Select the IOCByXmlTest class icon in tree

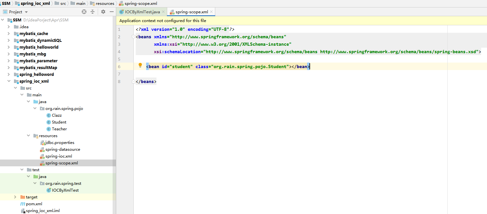click(49, 190)
